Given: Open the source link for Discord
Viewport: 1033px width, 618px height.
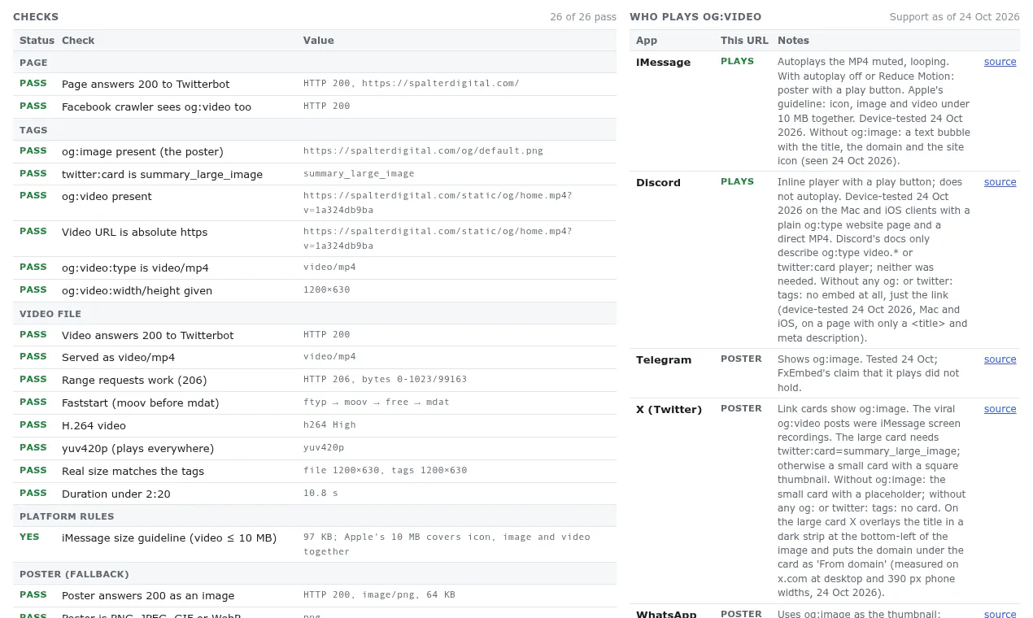Looking at the screenshot, I should [x=1000, y=182].
